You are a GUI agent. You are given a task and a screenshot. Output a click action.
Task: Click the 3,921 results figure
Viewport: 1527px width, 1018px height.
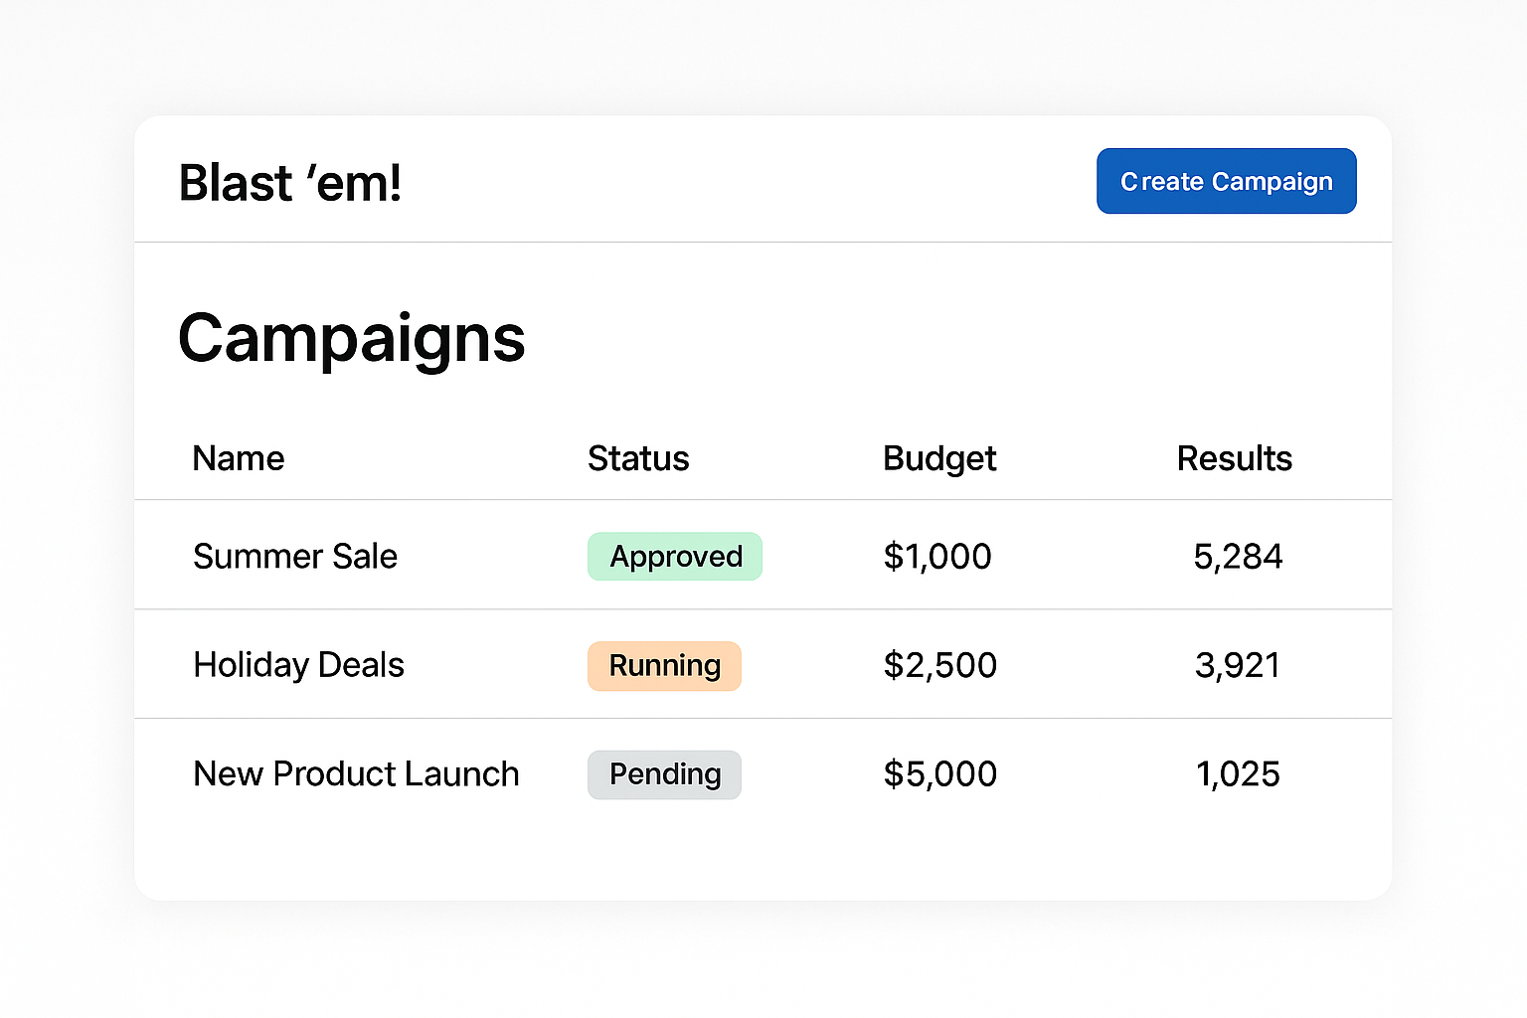coord(1238,664)
